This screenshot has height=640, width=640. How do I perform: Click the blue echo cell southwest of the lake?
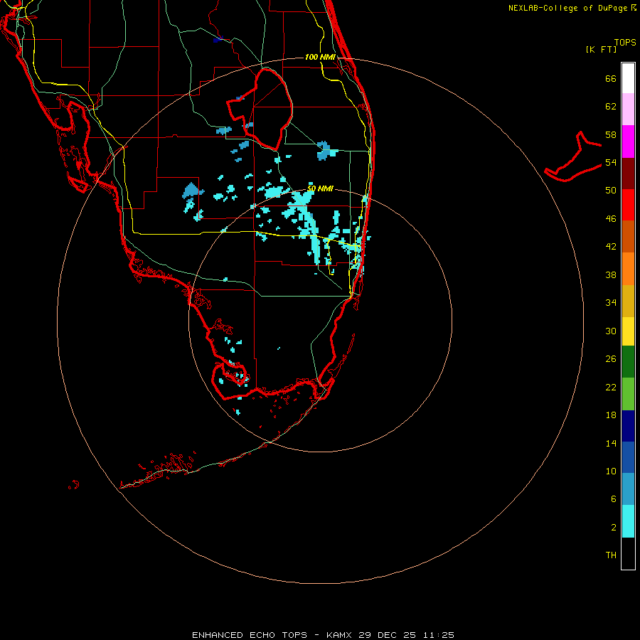192,191
